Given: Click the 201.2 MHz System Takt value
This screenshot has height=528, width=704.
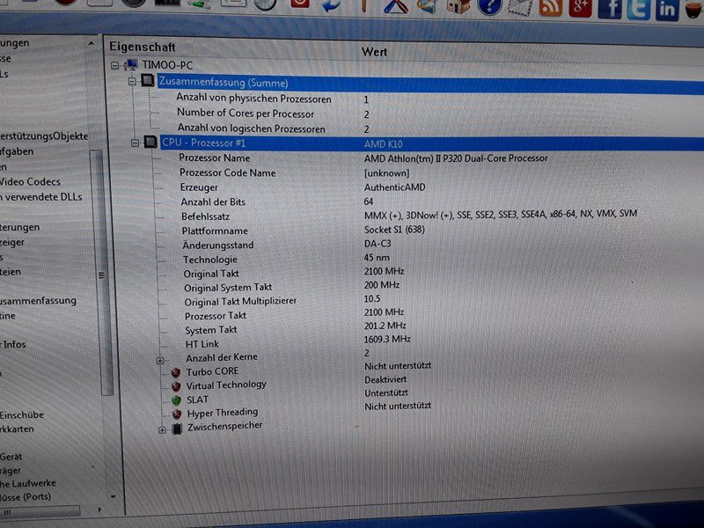Looking at the screenshot, I should pos(385,326).
